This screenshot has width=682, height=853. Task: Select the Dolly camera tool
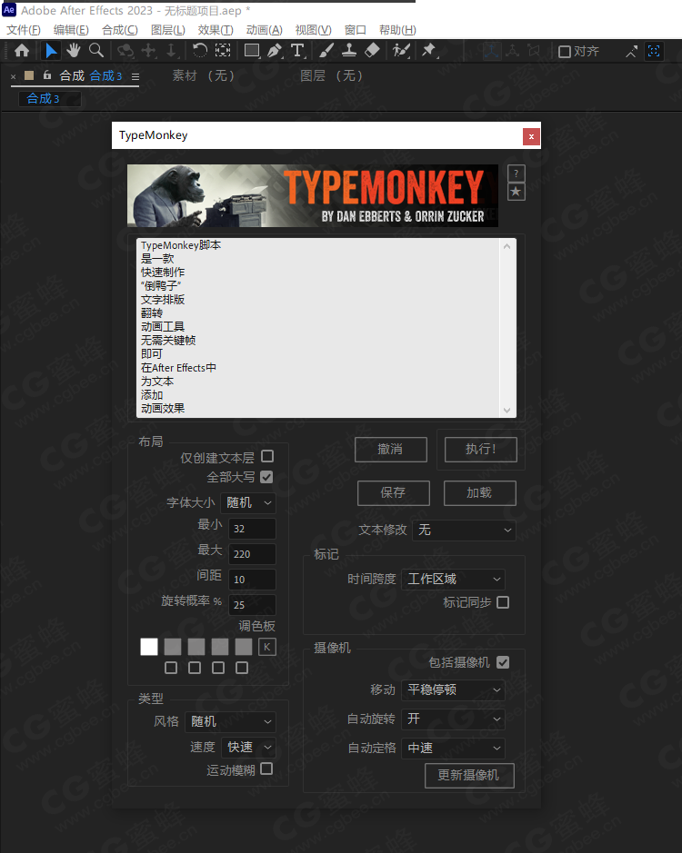(172, 51)
